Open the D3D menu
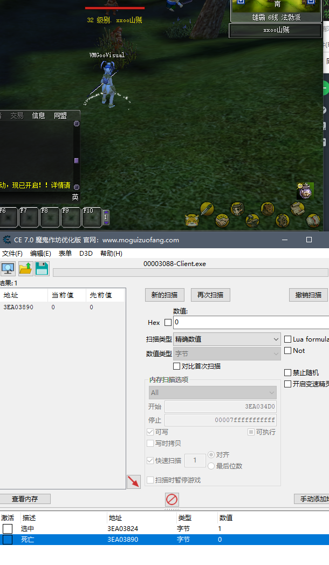 pyautogui.click(x=86, y=253)
